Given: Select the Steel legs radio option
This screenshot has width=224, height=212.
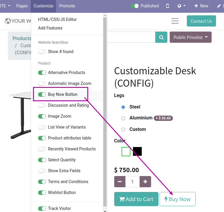Looking at the screenshot, I should [123, 107].
